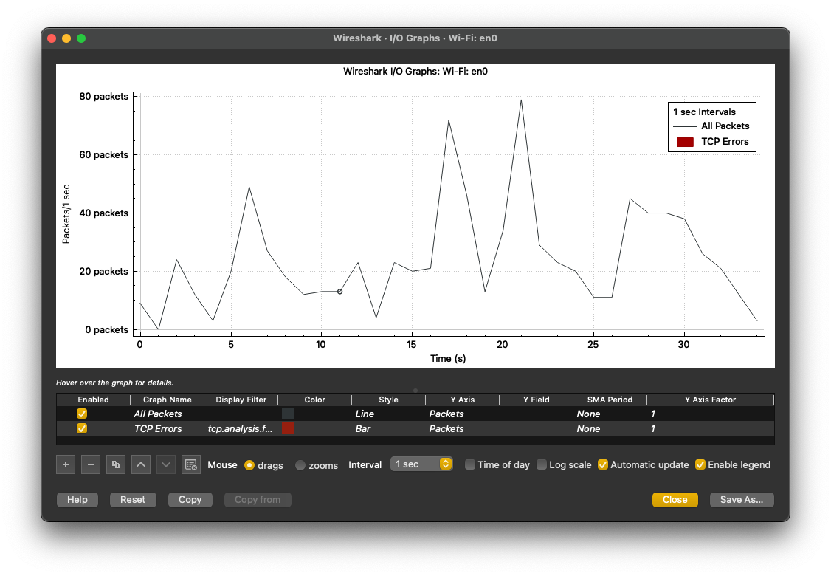The image size is (831, 576).
Task: Click the Enabled column header
Action: [x=93, y=400]
